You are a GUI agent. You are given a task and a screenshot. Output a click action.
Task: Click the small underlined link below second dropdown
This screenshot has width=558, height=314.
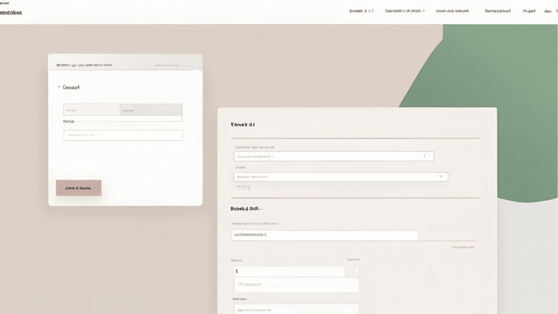[x=243, y=187]
